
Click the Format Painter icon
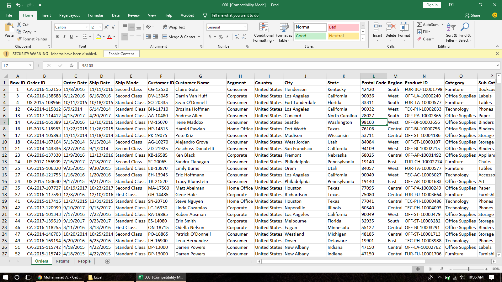[x=19, y=39]
